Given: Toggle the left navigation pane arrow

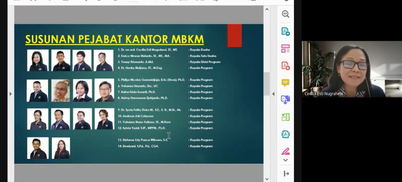Looking at the screenshot, I should pos(11,94).
